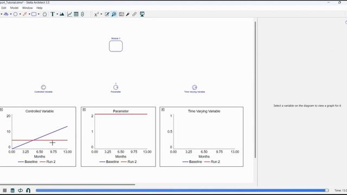This screenshot has height=195, width=347.
Task: Open text tool dropdown arrow
Action: [57, 15]
